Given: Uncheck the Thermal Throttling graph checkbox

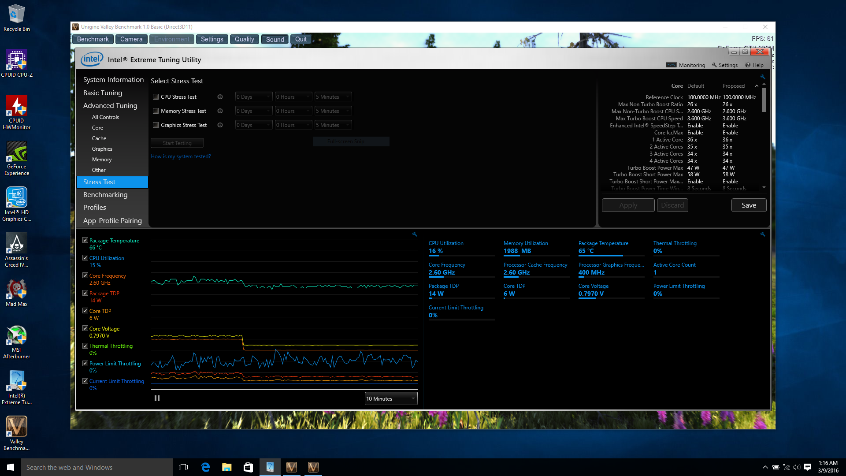Looking at the screenshot, I should click(85, 346).
